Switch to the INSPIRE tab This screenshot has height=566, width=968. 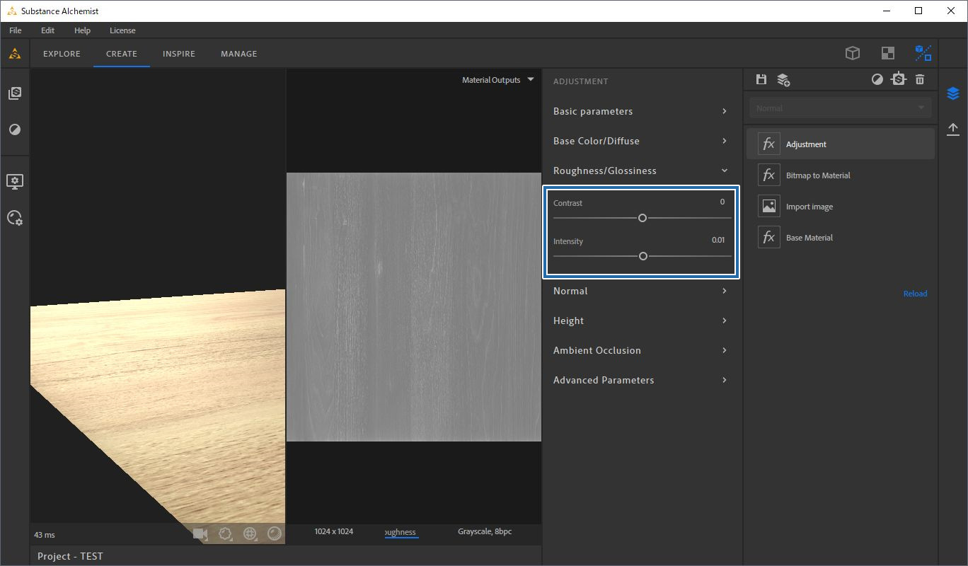tap(179, 54)
